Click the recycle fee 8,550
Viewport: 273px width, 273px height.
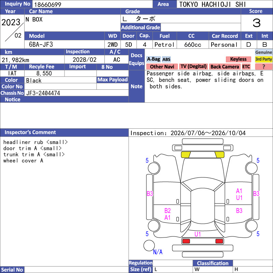pos(44,73)
